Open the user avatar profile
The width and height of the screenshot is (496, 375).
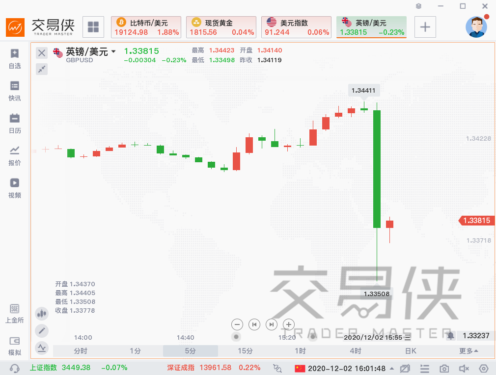pyautogui.click(x=476, y=27)
